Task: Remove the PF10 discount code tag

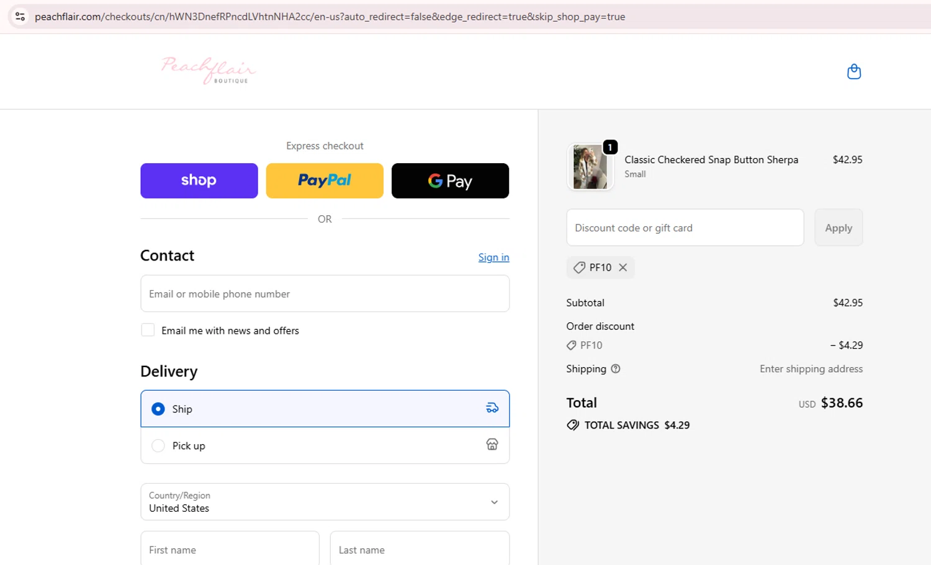Action: click(x=623, y=267)
